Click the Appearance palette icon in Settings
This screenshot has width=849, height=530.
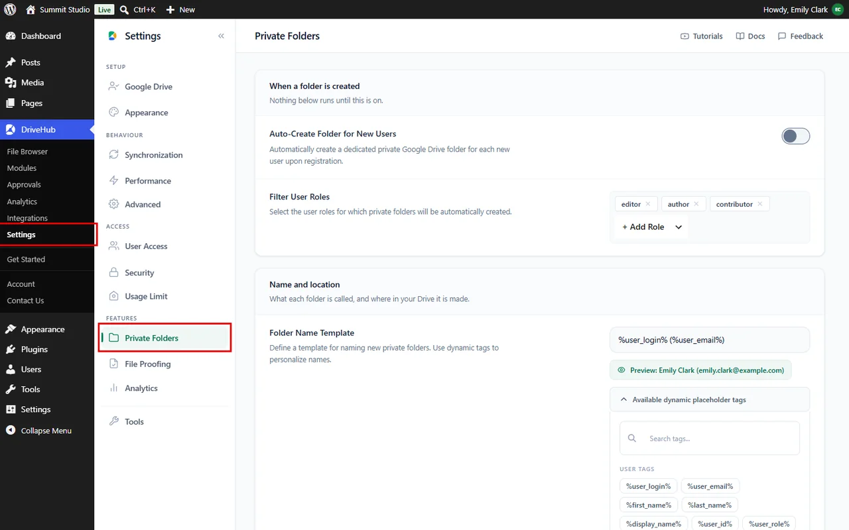click(113, 112)
